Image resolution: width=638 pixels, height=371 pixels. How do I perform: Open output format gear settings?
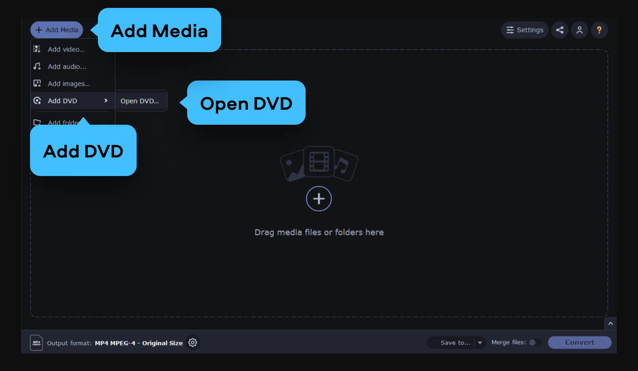coord(193,343)
